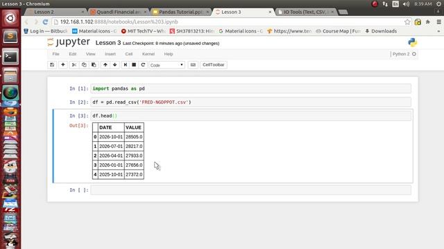Open the Files manager in the launcher
Viewport: 444px width, 249px height.
tap(10, 75)
